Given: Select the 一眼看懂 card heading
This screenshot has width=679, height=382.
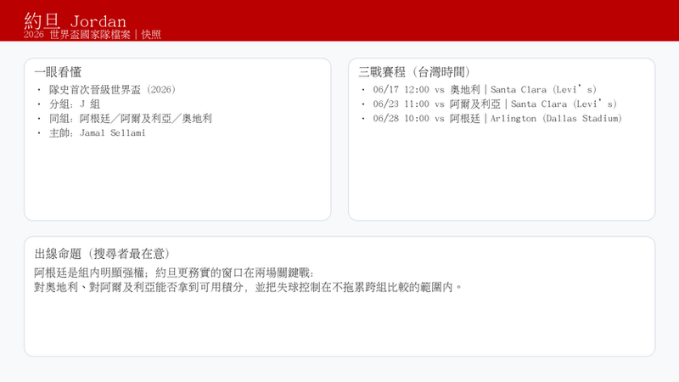Looking at the screenshot, I should (x=58, y=72).
